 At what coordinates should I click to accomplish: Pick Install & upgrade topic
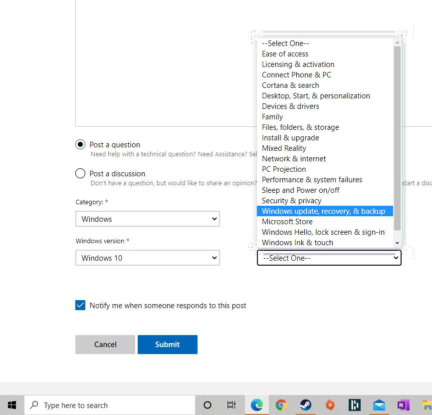tap(325, 138)
